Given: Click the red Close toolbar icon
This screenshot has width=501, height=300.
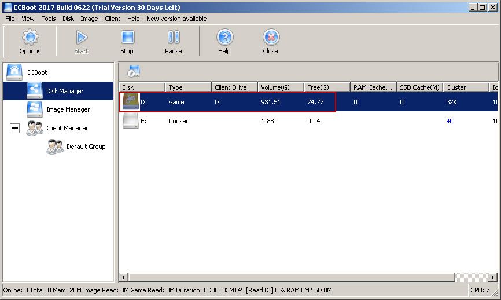Looking at the screenshot, I should [271, 38].
